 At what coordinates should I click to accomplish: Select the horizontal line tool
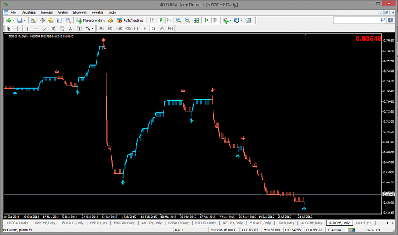36,29
